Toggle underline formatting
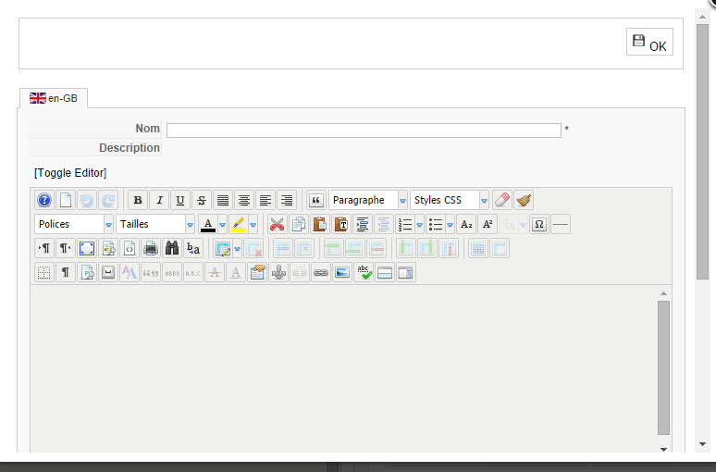Viewport: 716px width, 472px height. (x=180, y=200)
